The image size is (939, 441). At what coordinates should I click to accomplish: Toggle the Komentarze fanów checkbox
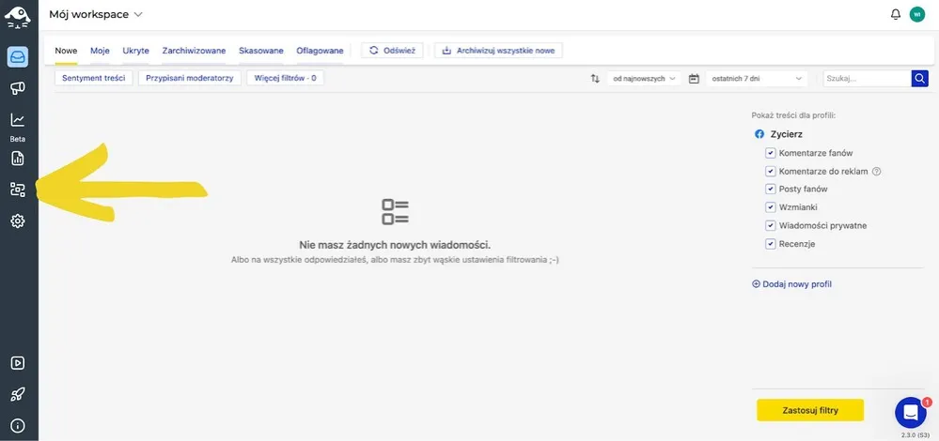[770, 153]
